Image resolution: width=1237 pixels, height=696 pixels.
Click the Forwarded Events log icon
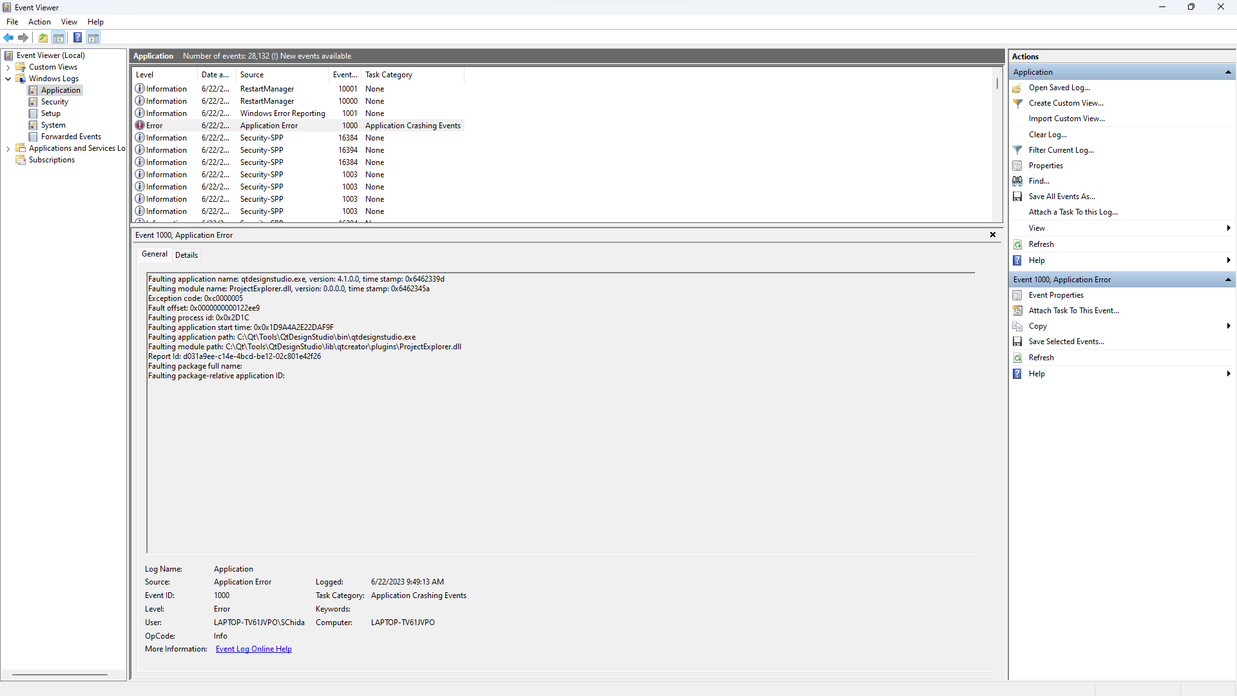click(33, 137)
